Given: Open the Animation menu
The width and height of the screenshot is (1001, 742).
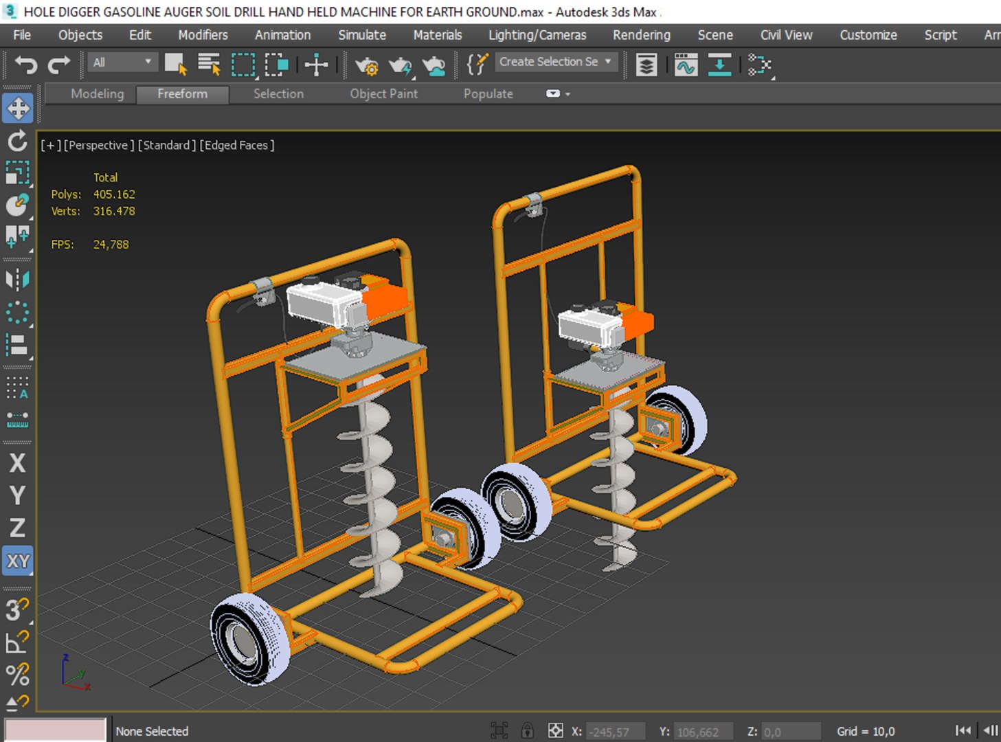Looking at the screenshot, I should pos(282,35).
